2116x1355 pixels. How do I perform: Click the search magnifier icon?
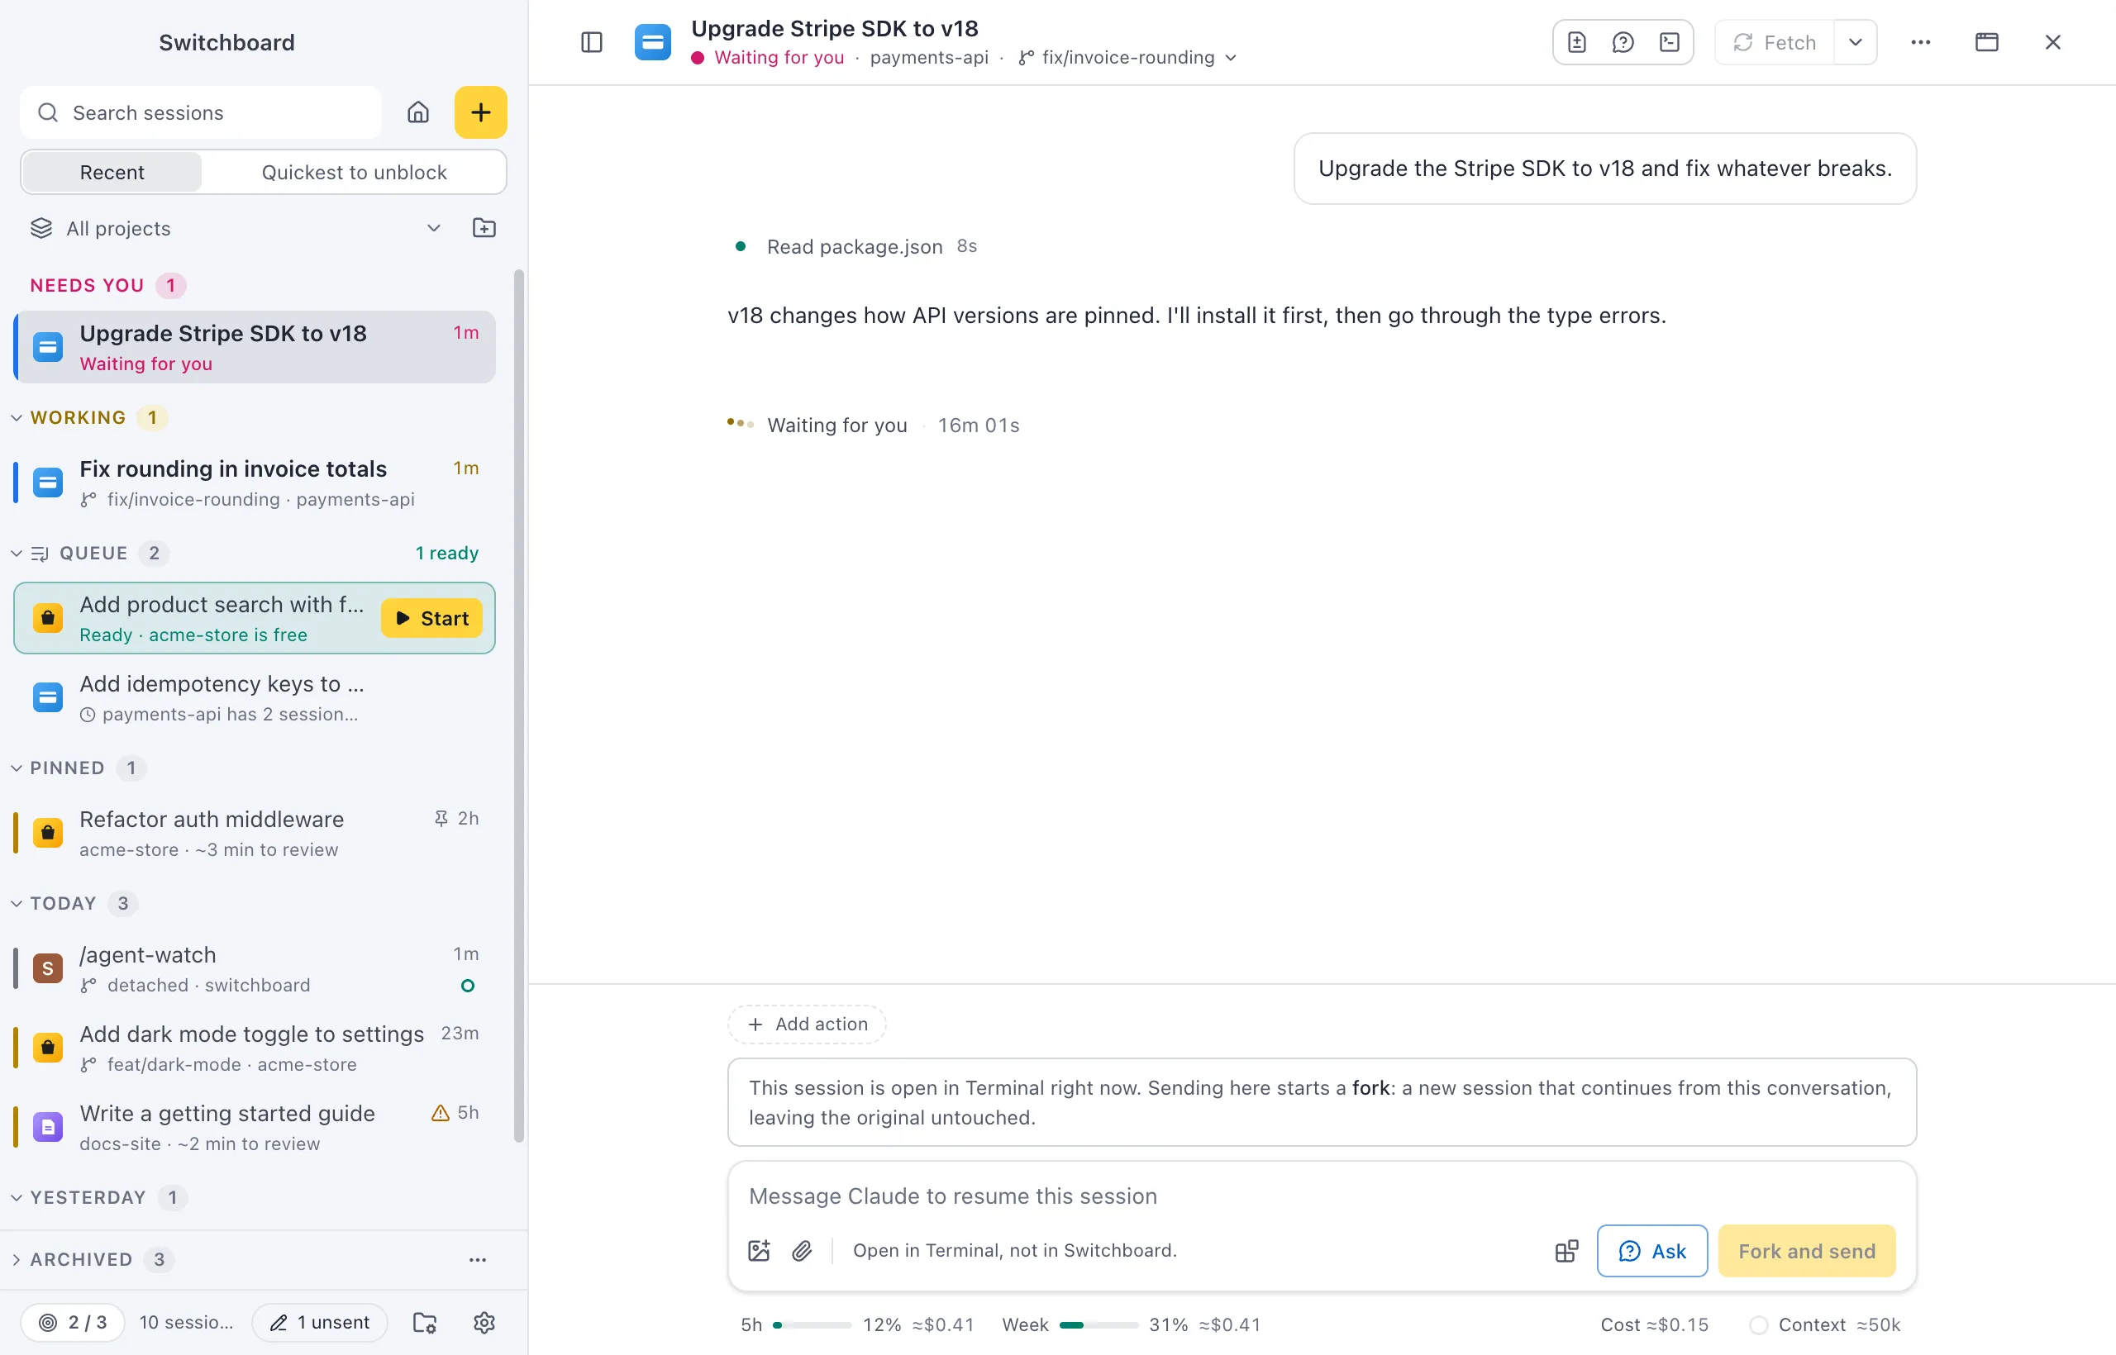click(49, 112)
